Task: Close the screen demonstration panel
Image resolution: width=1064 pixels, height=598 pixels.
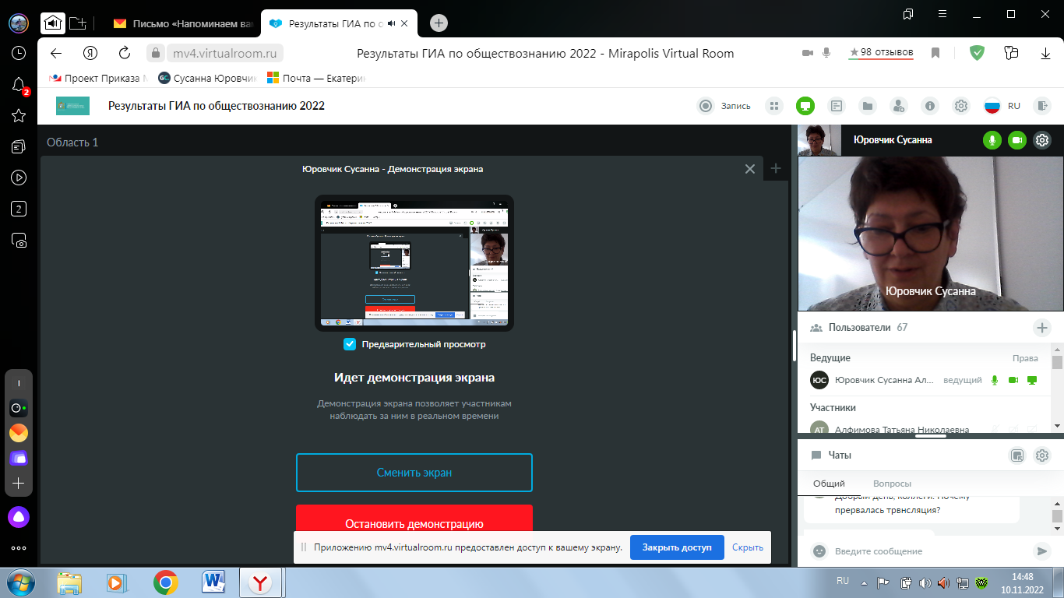Action: click(750, 169)
